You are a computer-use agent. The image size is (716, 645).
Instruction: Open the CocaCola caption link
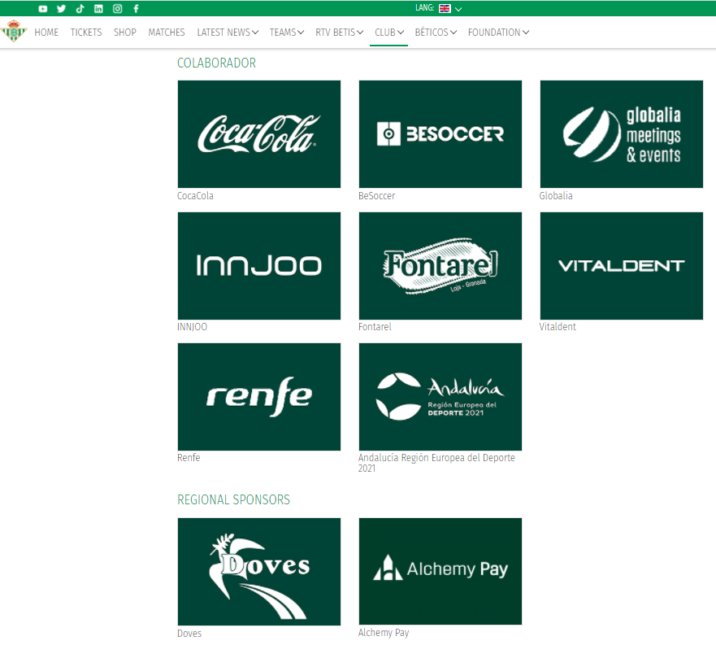195,196
